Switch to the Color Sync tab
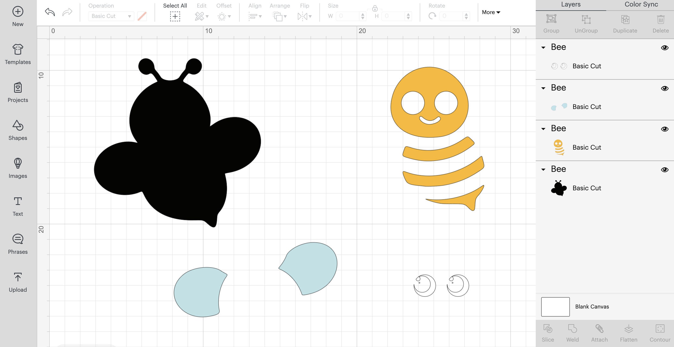 641,4
